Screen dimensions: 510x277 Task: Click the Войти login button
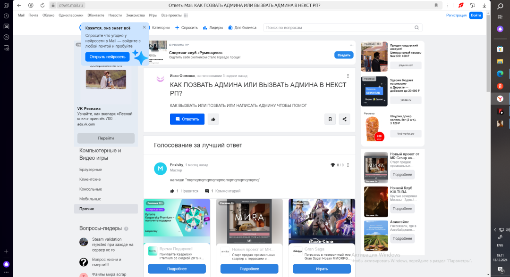[476, 15]
